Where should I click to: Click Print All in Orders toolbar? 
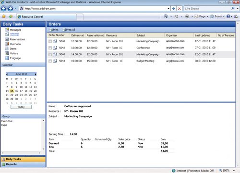click(69, 30)
